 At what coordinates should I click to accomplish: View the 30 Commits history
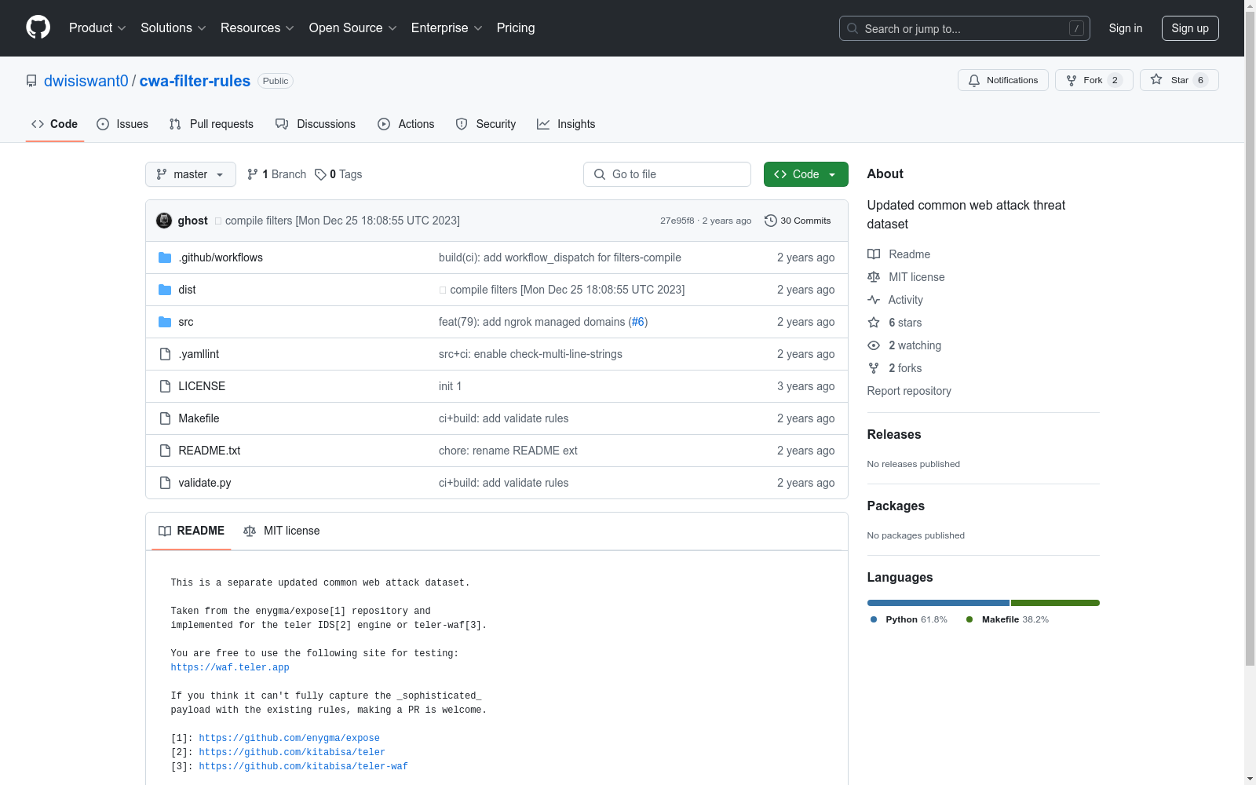[x=798, y=221]
